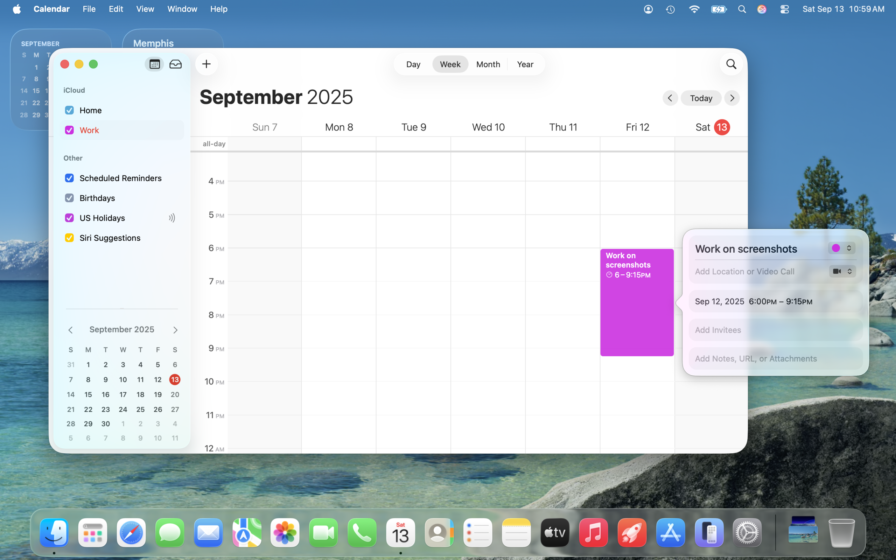Open the calendar inbox tray icon

[175, 64]
